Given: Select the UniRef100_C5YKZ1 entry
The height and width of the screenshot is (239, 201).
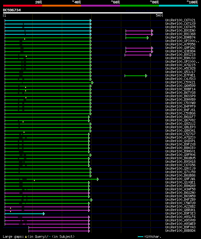Looking at the screenshot, I should pos(180,82).
